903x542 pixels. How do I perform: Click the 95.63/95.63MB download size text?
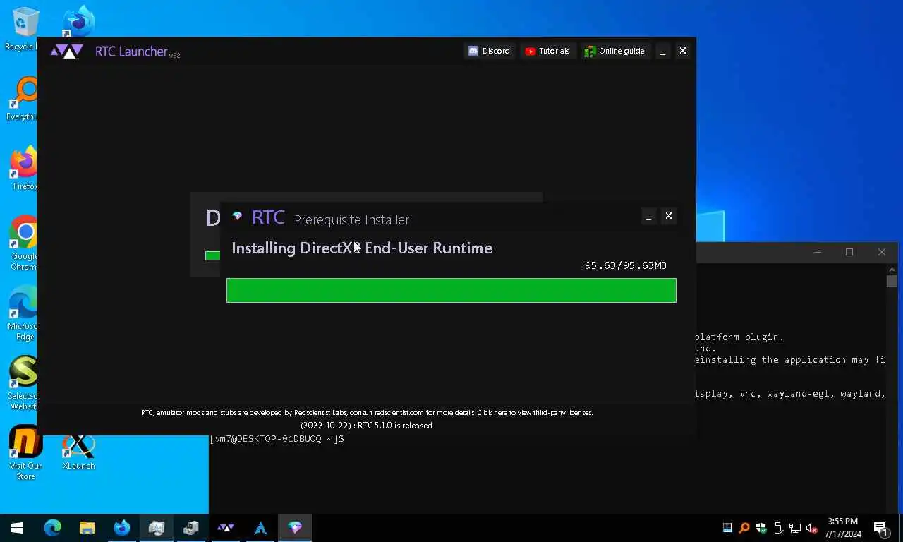625,265
